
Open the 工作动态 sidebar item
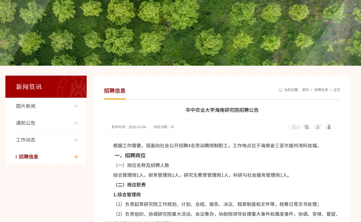46,140
